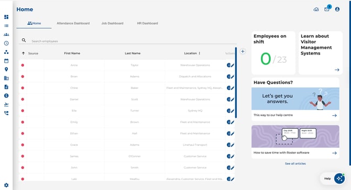Open the AI sparkle help assistant button
The image size is (351, 190).
(x=339, y=178)
